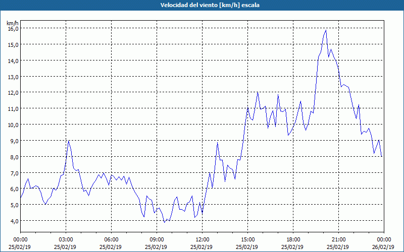404x252 pixels.
Task: Click the 15,0 y-axis value
Action: point(13,45)
